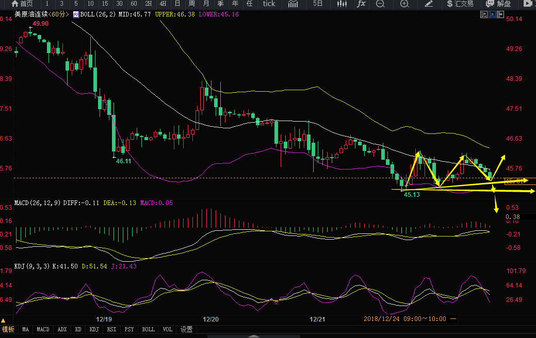This screenshot has width=536, height=338.
Task: Click the MACD(26,12,9) parameter label
Action: click(36, 203)
